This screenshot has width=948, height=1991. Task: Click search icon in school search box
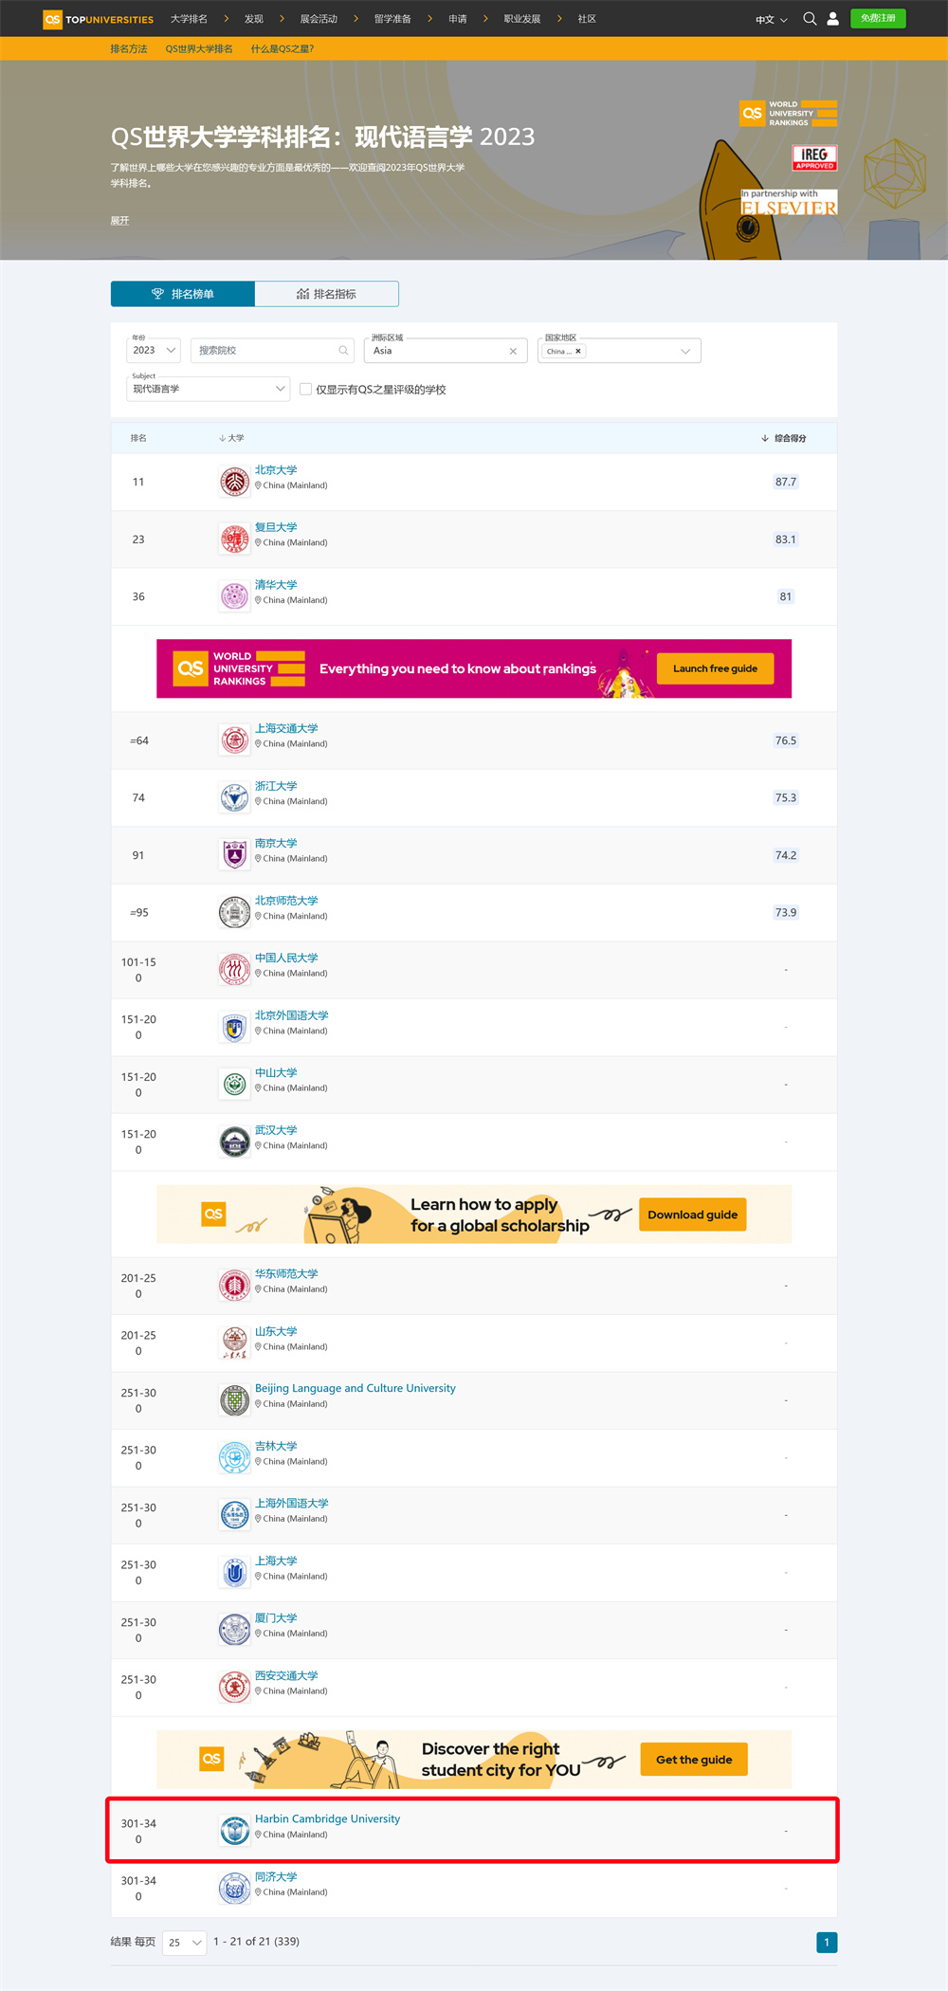click(x=343, y=351)
